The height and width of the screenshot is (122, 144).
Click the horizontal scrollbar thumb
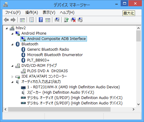click(59, 109)
